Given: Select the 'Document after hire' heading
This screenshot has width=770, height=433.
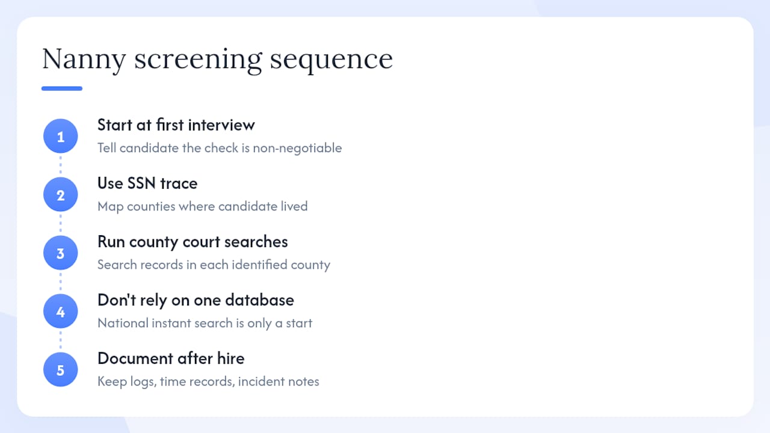Looking at the screenshot, I should (x=171, y=358).
